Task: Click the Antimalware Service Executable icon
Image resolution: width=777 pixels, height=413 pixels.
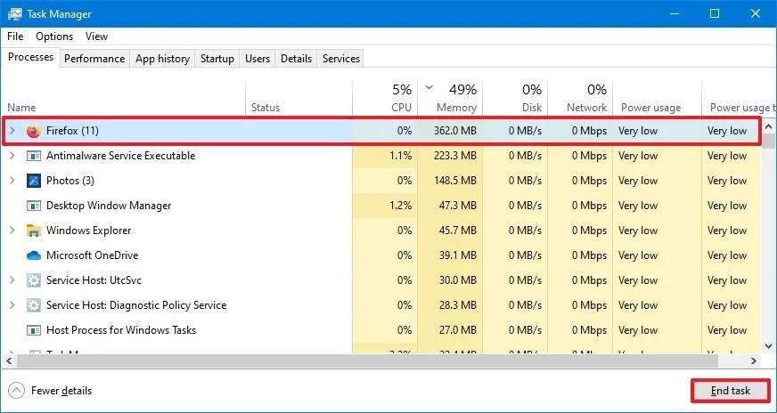Action: click(34, 156)
